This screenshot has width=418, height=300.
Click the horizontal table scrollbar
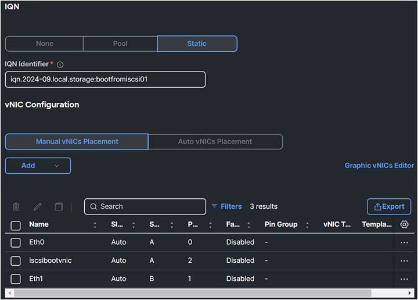(192, 292)
